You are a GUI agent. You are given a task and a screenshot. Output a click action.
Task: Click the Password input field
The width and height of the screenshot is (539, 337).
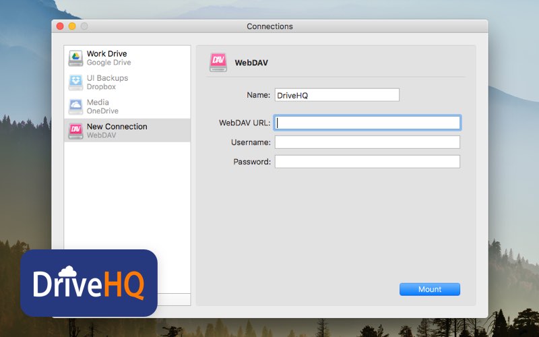367,162
